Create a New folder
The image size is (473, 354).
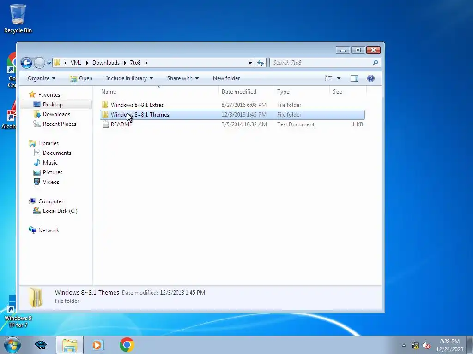[226, 78]
